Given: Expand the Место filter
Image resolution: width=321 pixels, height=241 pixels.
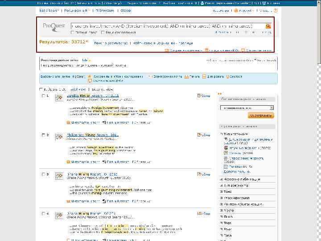Looking at the screenshot, I should click(x=221, y=211).
